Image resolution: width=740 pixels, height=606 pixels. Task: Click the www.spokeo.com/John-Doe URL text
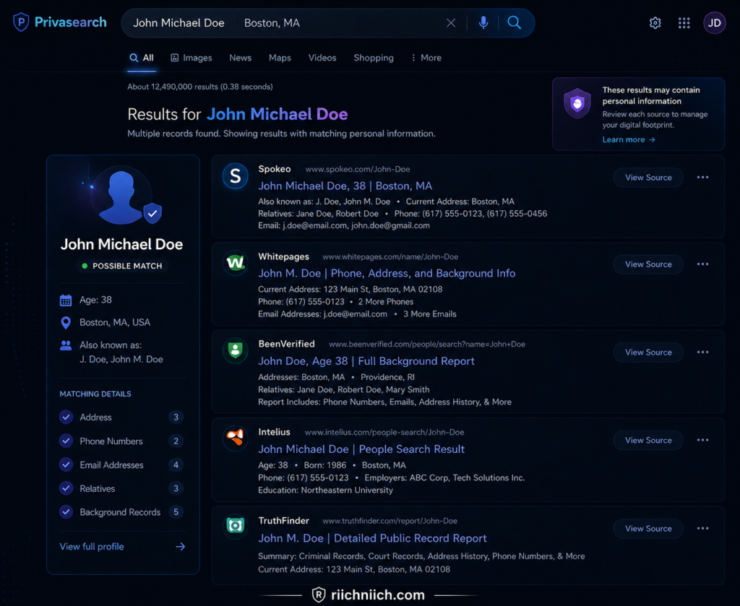pyautogui.click(x=358, y=169)
